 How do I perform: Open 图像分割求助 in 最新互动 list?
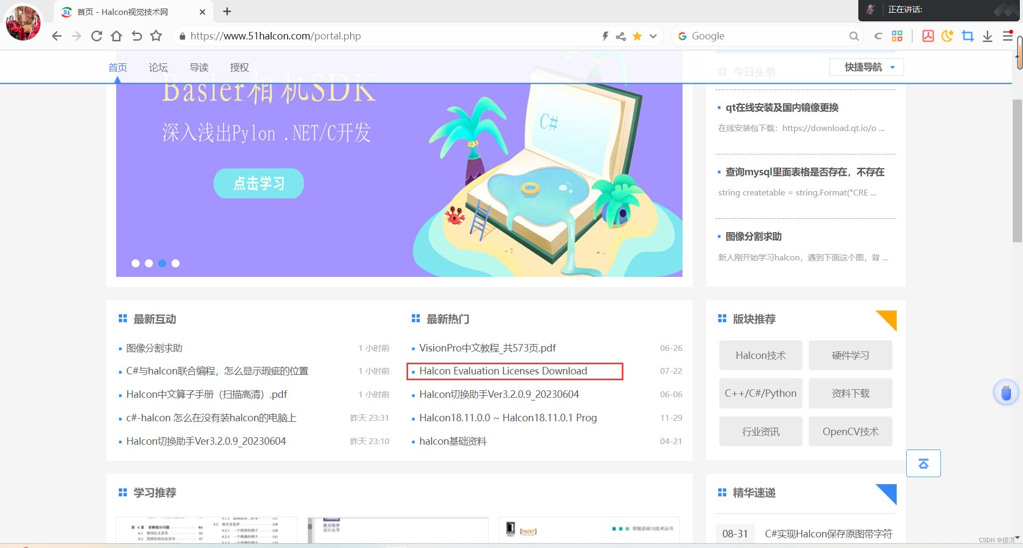[x=154, y=348]
